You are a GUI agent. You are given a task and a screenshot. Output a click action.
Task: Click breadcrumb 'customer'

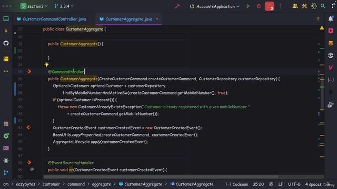[51, 184]
